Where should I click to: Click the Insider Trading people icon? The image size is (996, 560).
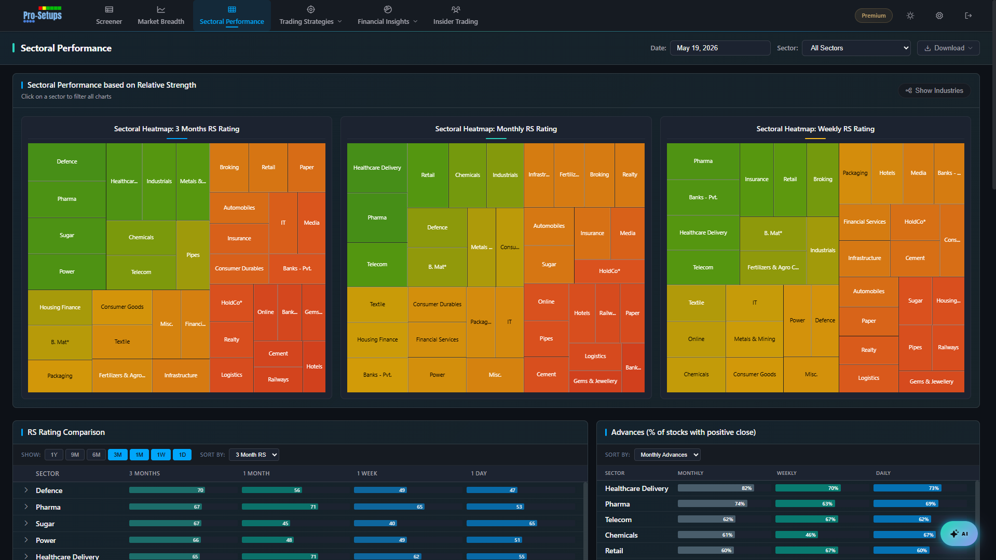point(456,9)
